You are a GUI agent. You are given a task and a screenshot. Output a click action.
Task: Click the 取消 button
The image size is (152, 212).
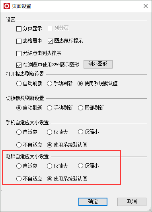[132, 202]
